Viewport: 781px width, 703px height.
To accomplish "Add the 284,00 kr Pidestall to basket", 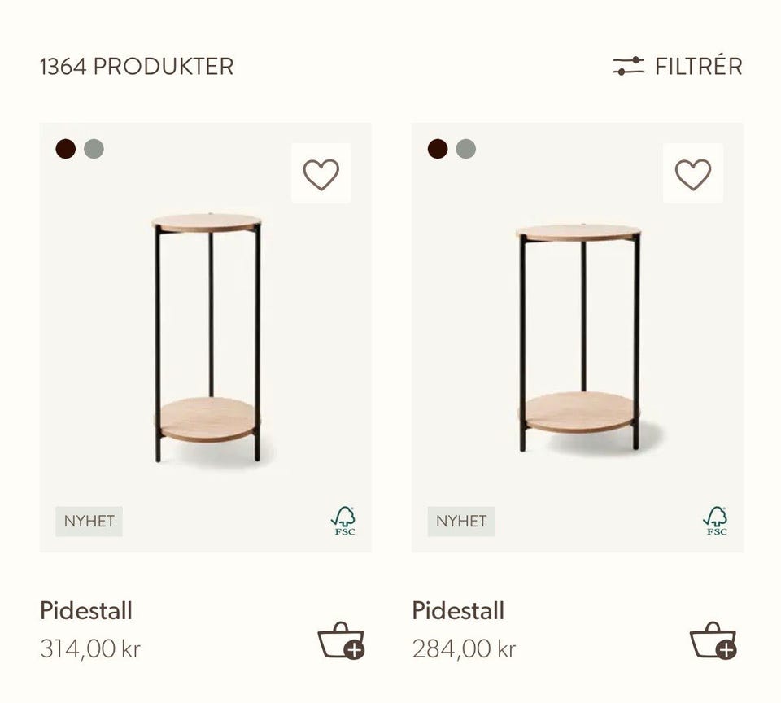I will pyautogui.click(x=713, y=640).
